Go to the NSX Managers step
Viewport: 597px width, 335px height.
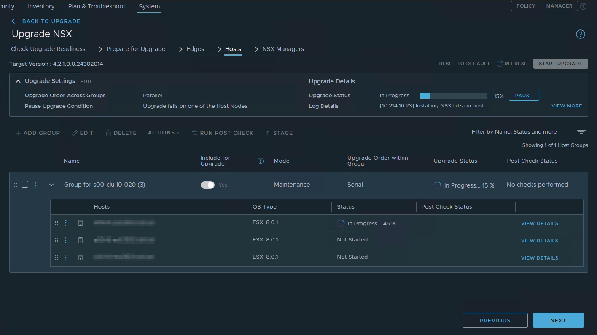[283, 49]
